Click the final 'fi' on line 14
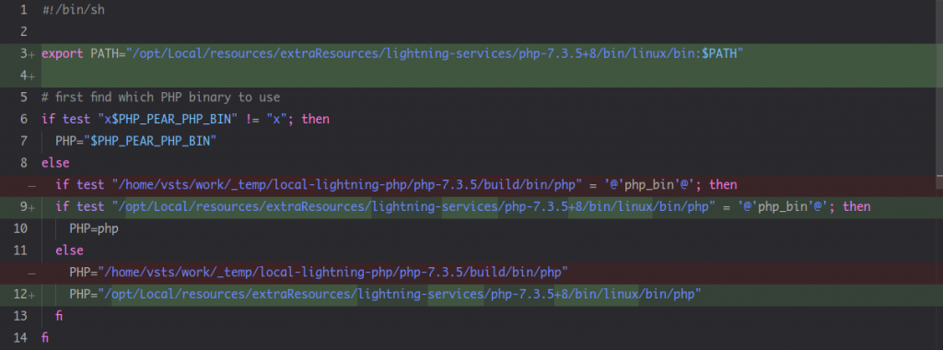Viewport: 943px width, 350px height. [45, 337]
